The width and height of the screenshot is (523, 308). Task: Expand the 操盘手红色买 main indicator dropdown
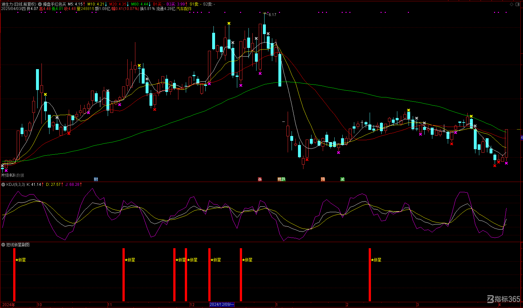[40, 4]
